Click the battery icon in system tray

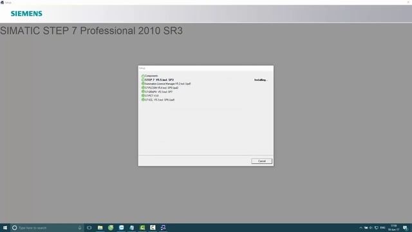click(366, 227)
